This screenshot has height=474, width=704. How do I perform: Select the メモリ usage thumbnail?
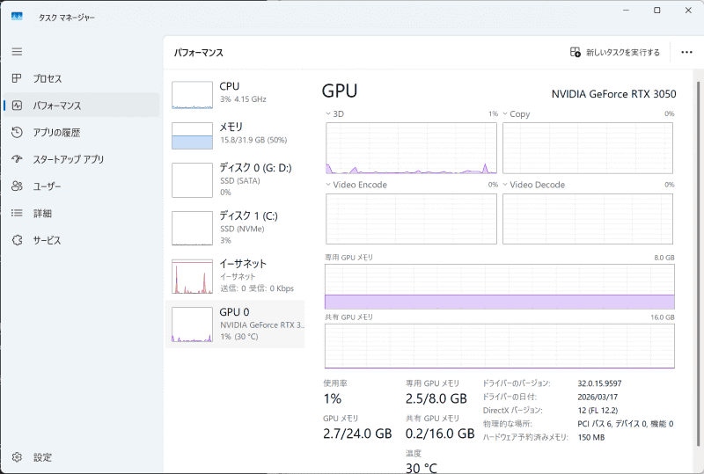coord(192,135)
